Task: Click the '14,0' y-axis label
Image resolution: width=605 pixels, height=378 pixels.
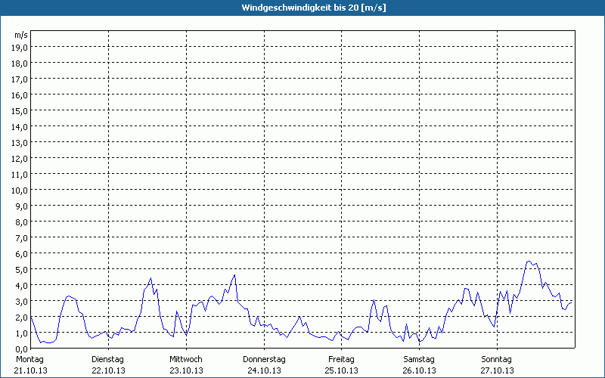Action: (20, 127)
